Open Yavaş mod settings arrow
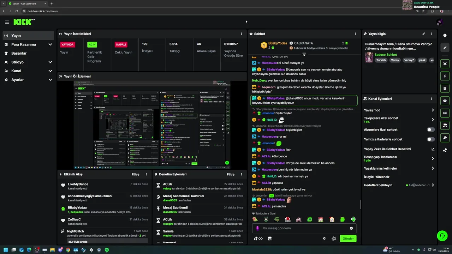Image resolution: width=452 pixels, height=254 pixels. [433, 110]
